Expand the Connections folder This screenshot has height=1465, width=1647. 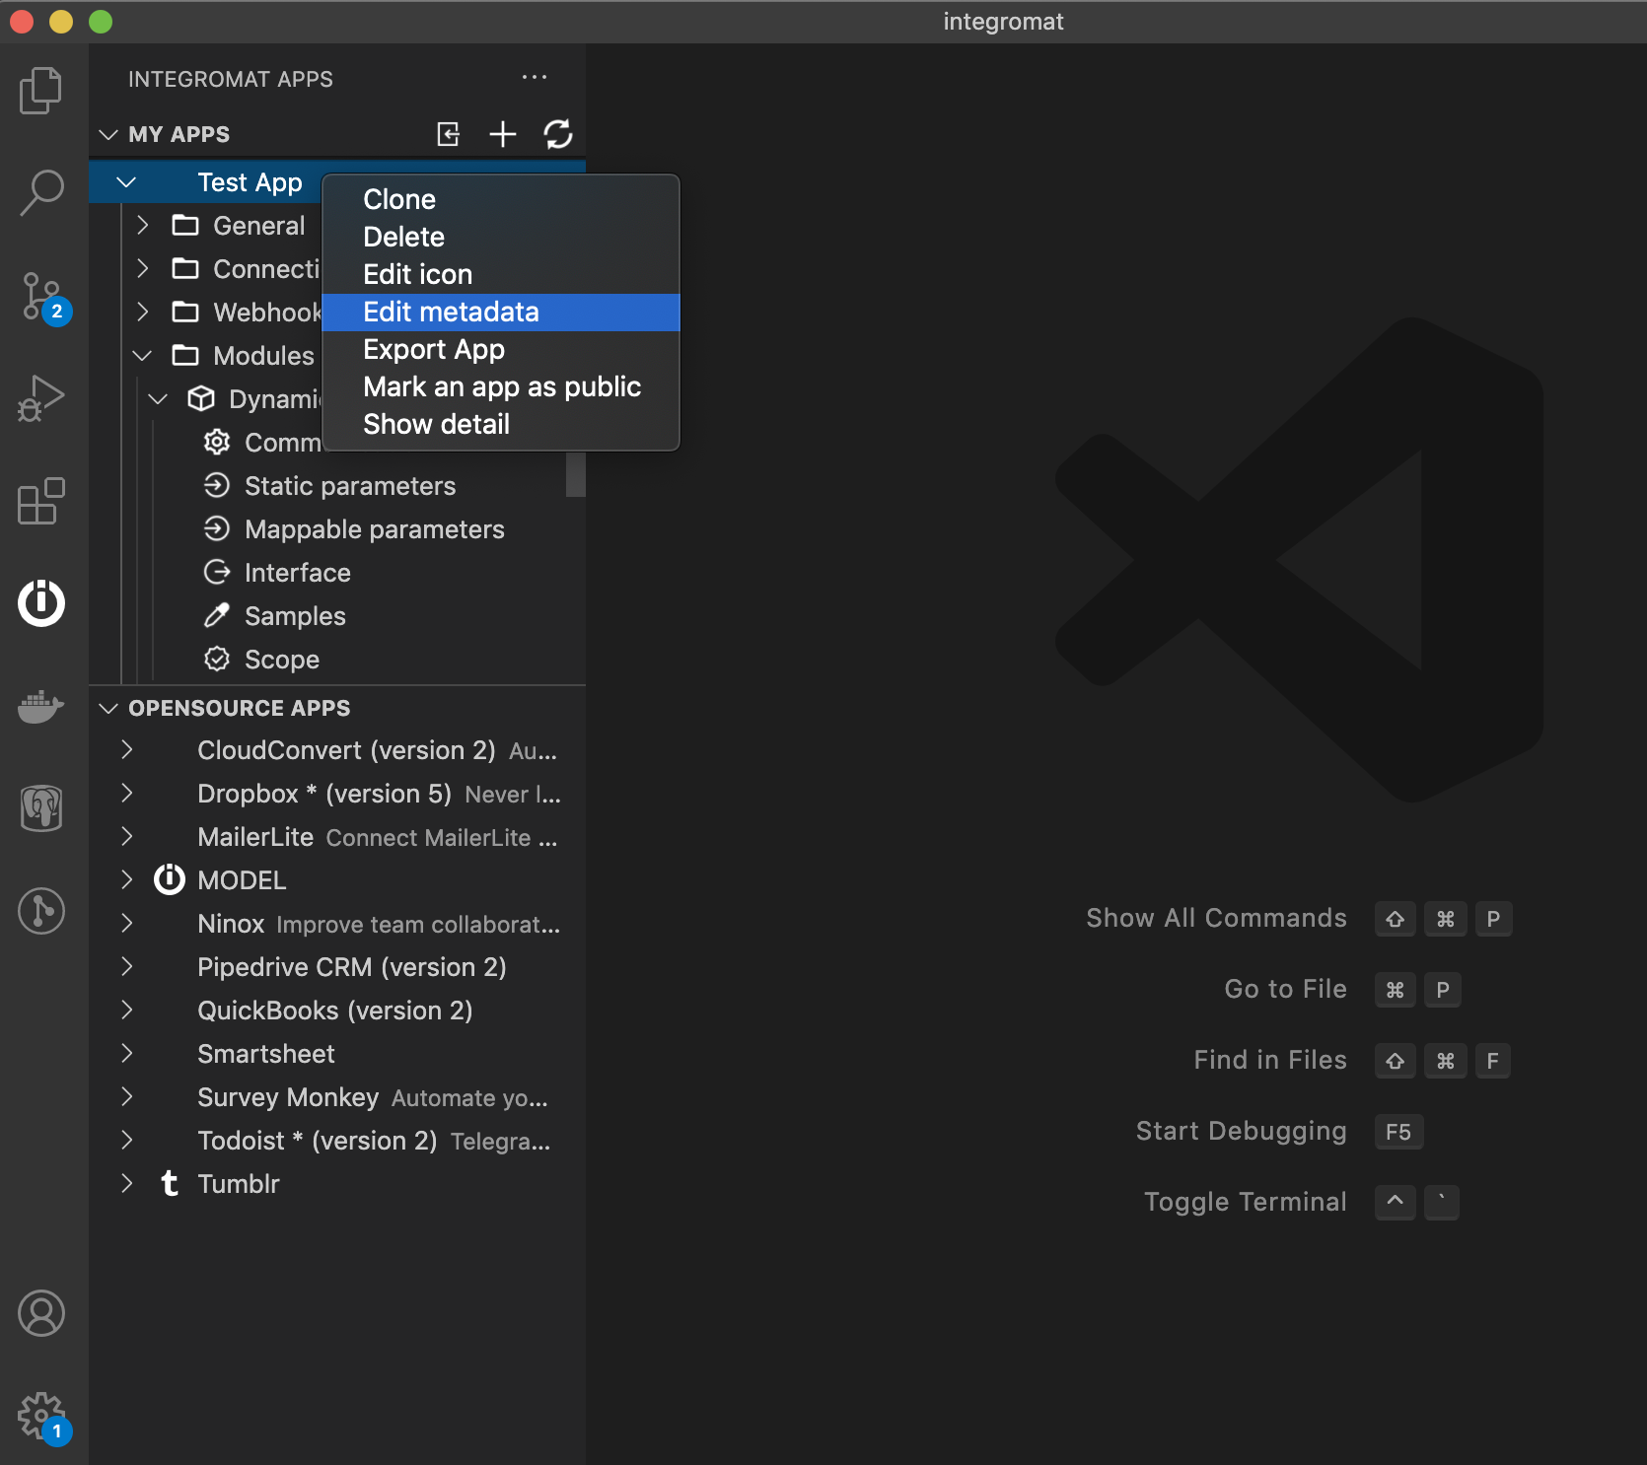coord(142,268)
